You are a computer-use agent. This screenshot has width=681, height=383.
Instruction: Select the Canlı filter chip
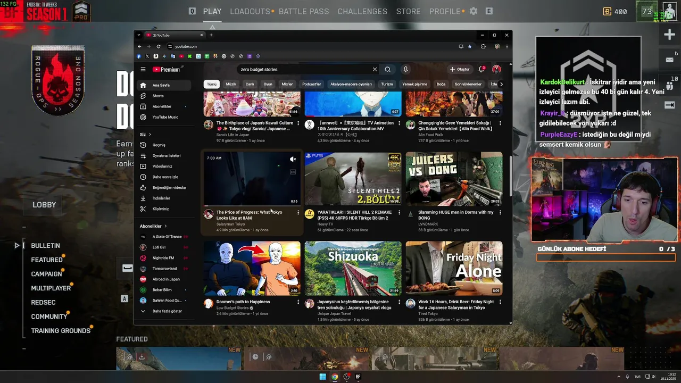250,84
